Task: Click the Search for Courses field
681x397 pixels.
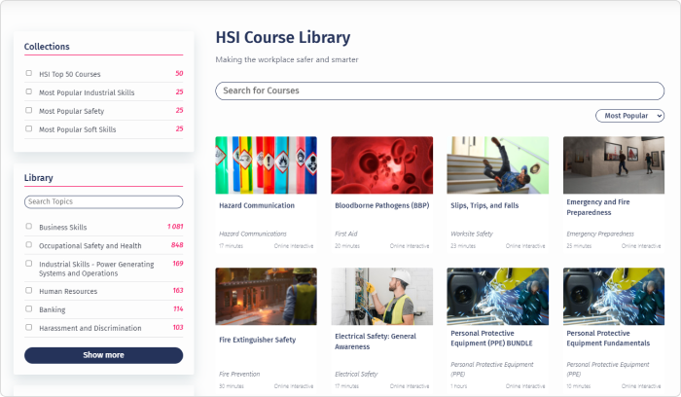Action: [440, 90]
